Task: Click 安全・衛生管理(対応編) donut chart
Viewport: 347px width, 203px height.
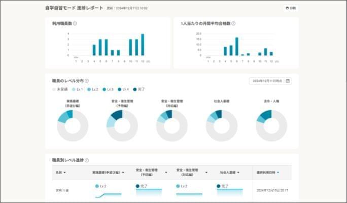Action: tap(172, 126)
